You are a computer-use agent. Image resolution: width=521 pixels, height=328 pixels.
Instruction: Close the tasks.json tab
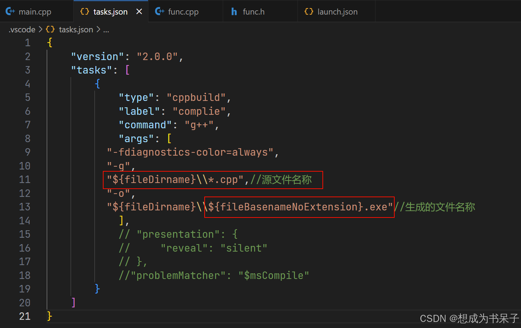(x=139, y=11)
